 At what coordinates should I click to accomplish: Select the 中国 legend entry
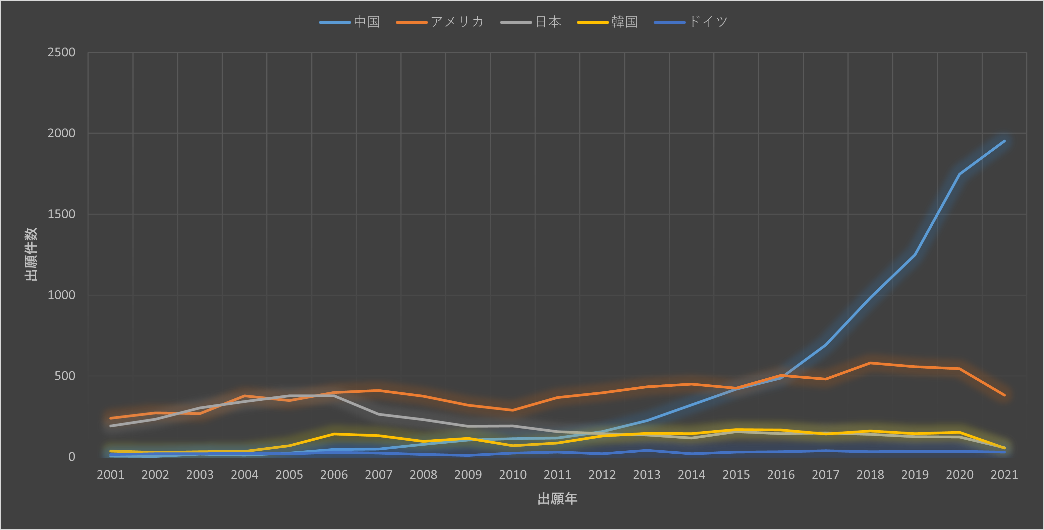click(367, 22)
